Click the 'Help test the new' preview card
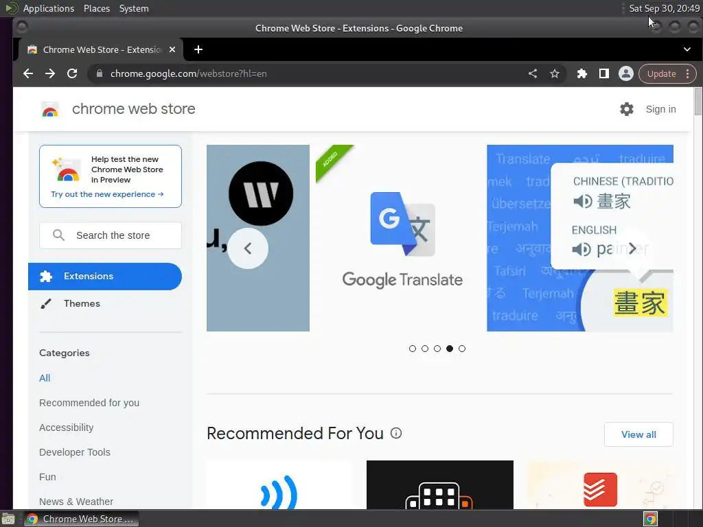 111,176
